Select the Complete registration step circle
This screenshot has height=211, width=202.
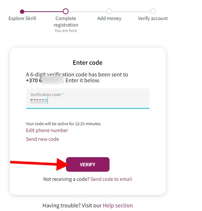tap(66, 11)
